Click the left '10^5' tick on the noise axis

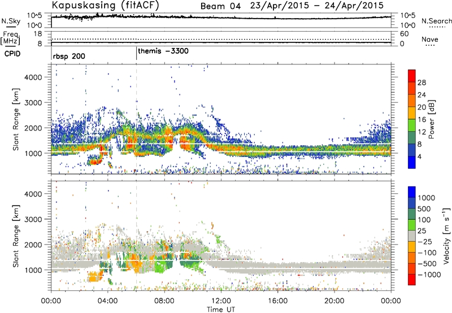(x=34, y=16)
